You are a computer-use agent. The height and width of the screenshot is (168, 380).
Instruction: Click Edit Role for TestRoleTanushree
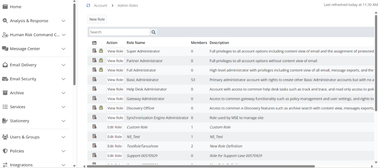pos(115,146)
